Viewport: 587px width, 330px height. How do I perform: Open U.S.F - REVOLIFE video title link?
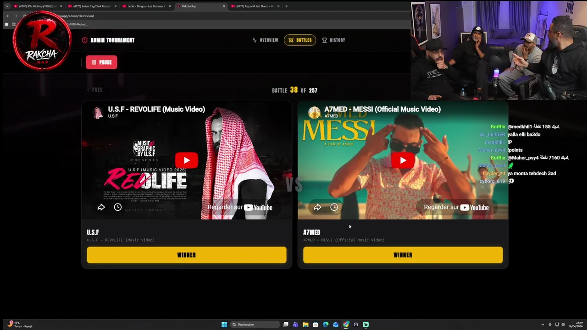click(x=156, y=109)
